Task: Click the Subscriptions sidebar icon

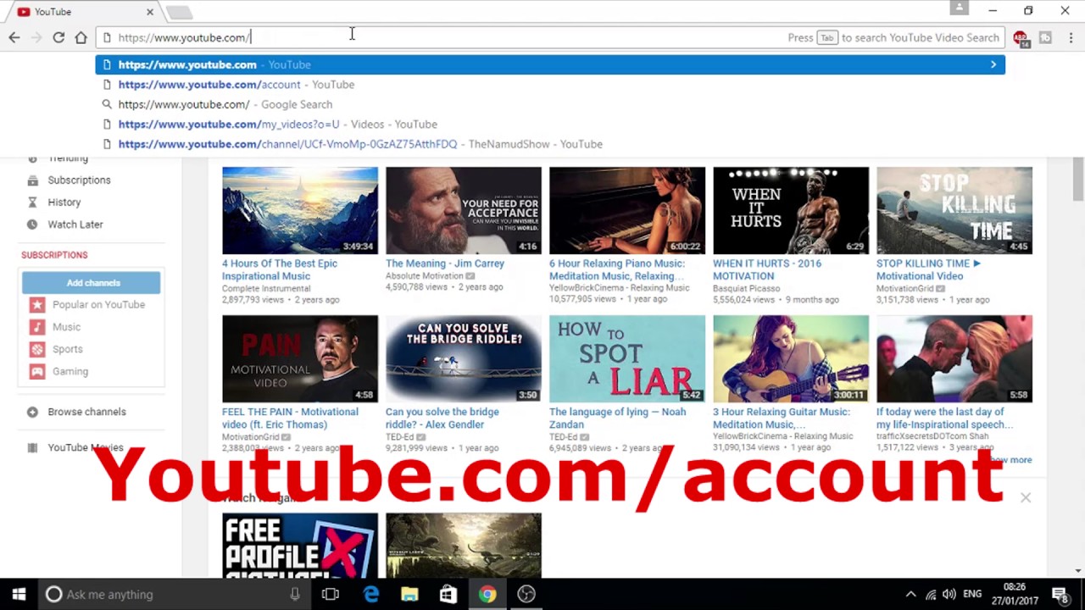Action: pos(32,180)
